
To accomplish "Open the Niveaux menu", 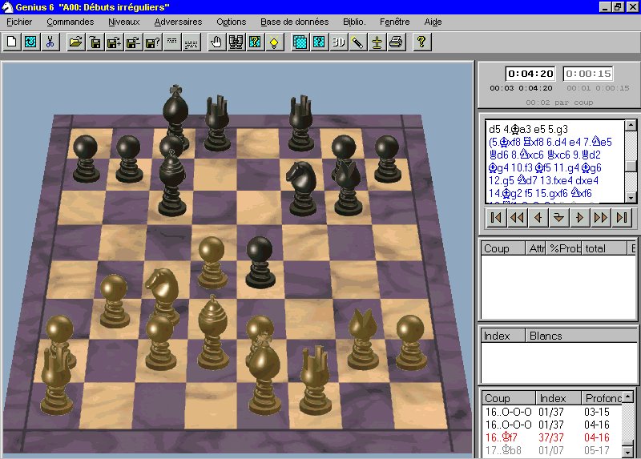I will pos(124,22).
